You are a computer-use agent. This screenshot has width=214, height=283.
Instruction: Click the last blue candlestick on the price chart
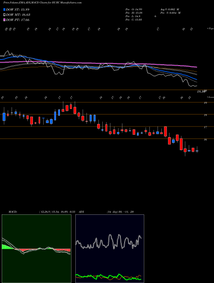coord(197,151)
